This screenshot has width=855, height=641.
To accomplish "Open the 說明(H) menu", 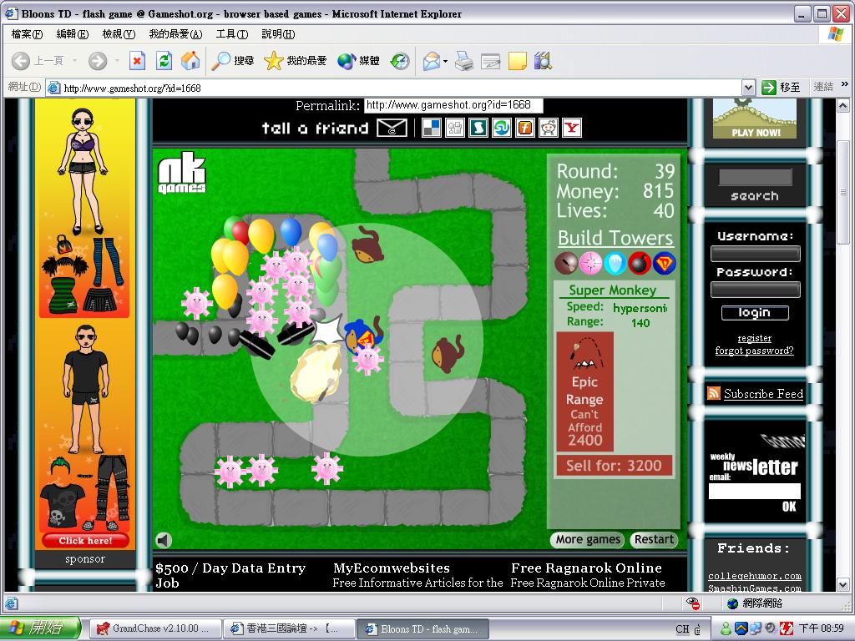I will tap(278, 33).
